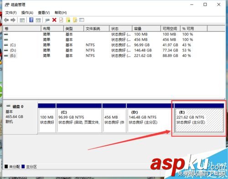
Task: Minimize the 磁盘管理 window
Action: tap(192, 5)
